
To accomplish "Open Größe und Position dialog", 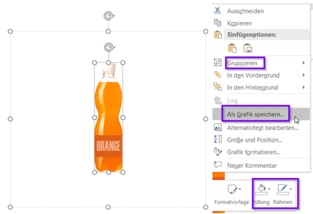I will 254,140.
